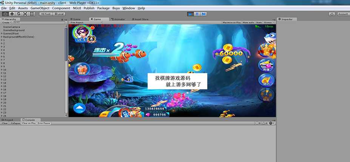
Task: Expand hierarchy object 1
Action: pos(2,40)
